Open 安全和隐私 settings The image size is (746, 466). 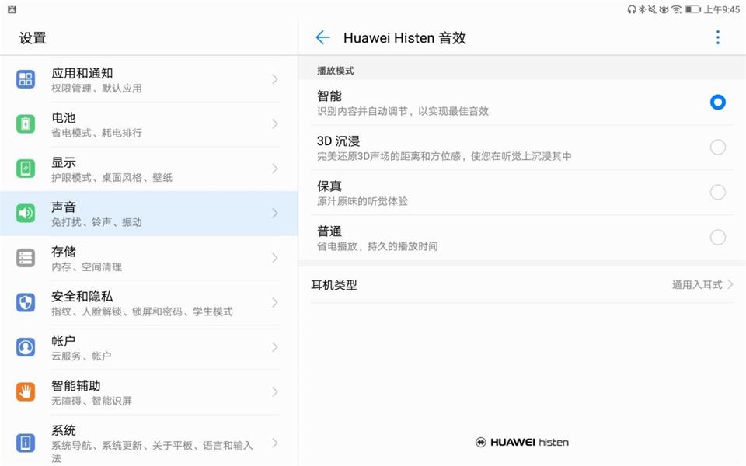pyautogui.click(x=149, y=303)
